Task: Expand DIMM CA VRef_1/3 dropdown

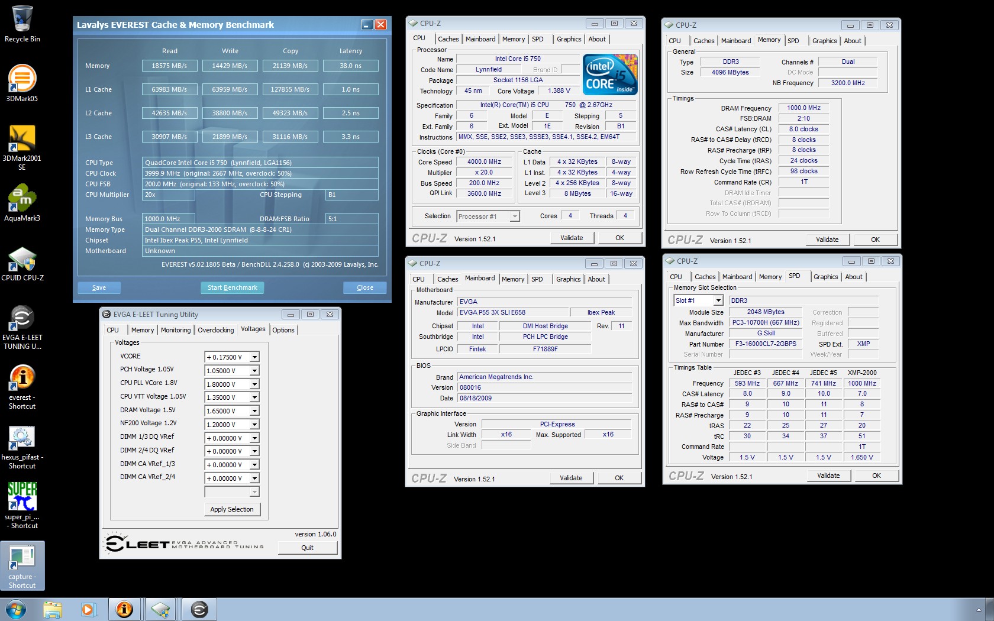Action: [x=254, y=465]
